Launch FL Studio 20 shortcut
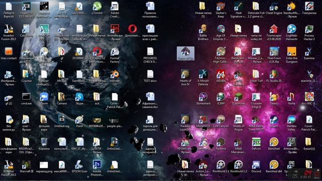Viewport: 322px width, 181px height. pyautogui.click(x=274, y=76)
